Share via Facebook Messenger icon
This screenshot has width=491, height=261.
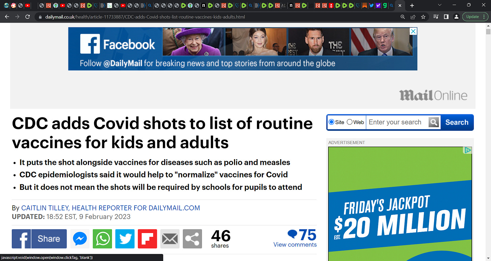[x=80, y=239]
